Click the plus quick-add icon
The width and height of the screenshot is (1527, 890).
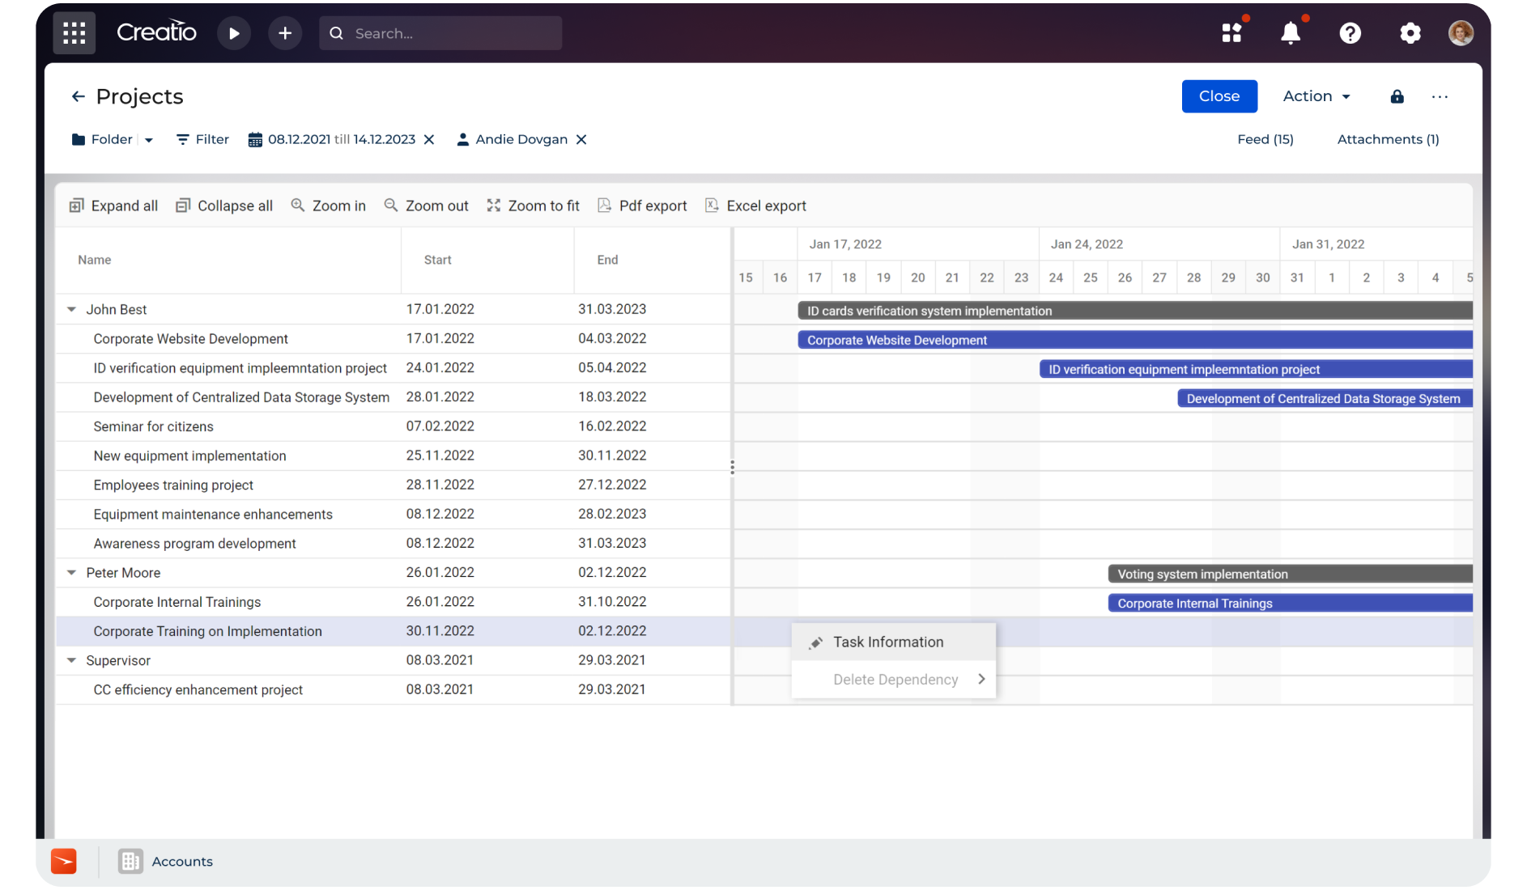(285, 33)
